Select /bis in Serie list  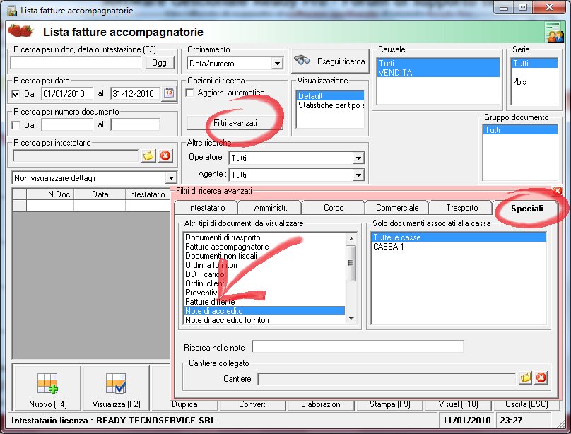[534, 82]
